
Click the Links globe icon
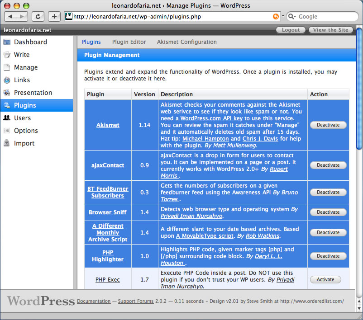click(7, 80)
